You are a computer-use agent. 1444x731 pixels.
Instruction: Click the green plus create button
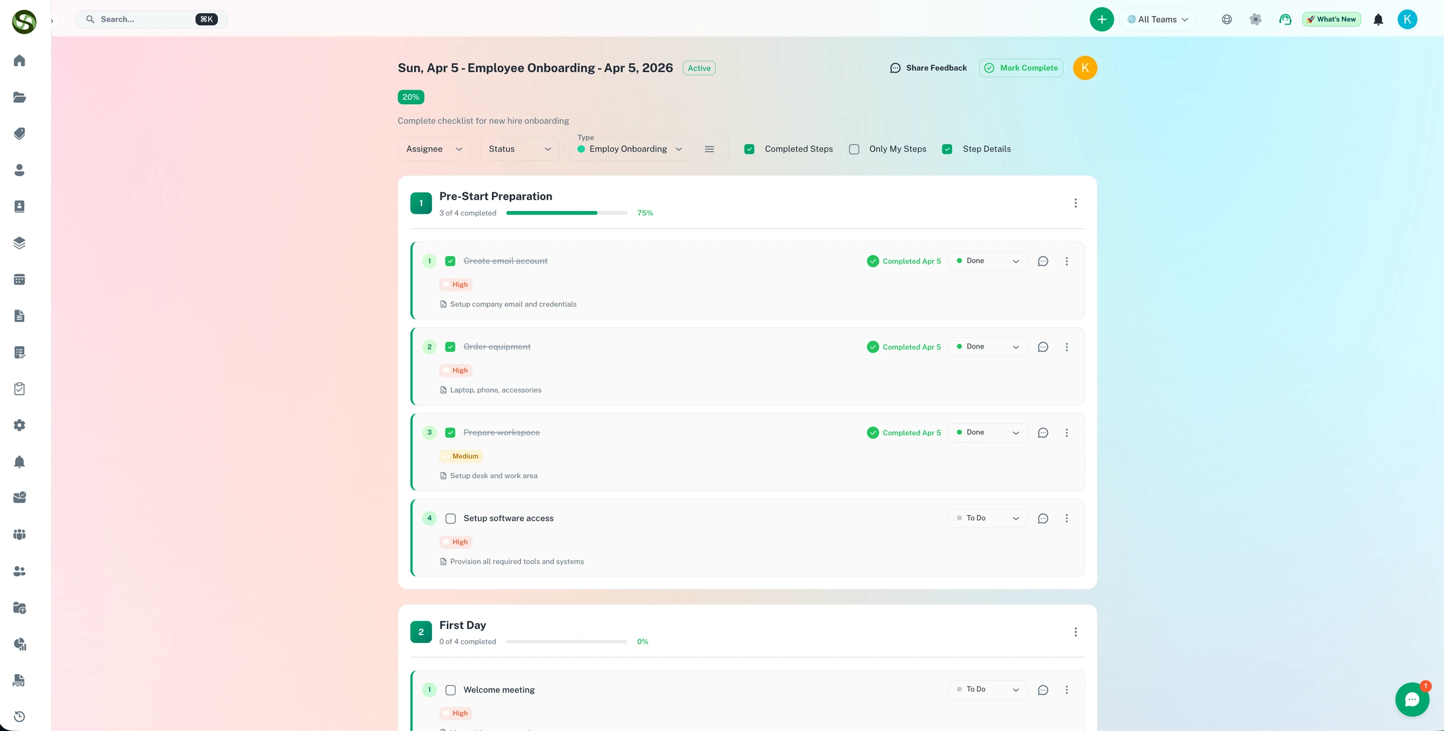click(1102, 19)
